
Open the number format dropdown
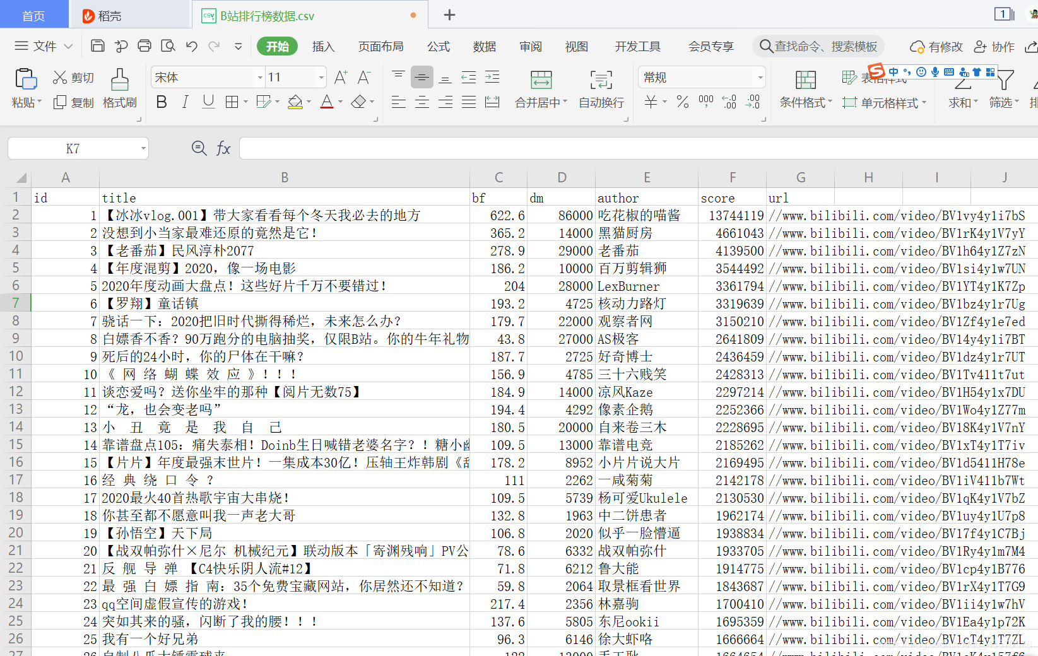[x=760, y=78]
